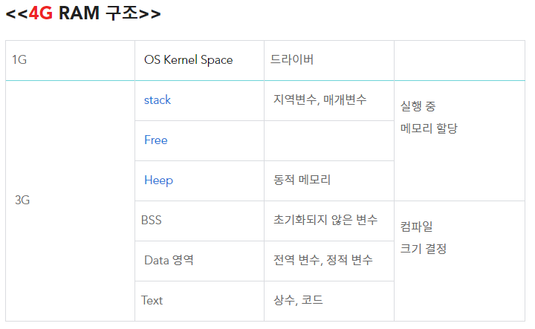The image size is (535, 329).
Task: Click the OS Kernel Space cell
Action: (x=200, y=60)
